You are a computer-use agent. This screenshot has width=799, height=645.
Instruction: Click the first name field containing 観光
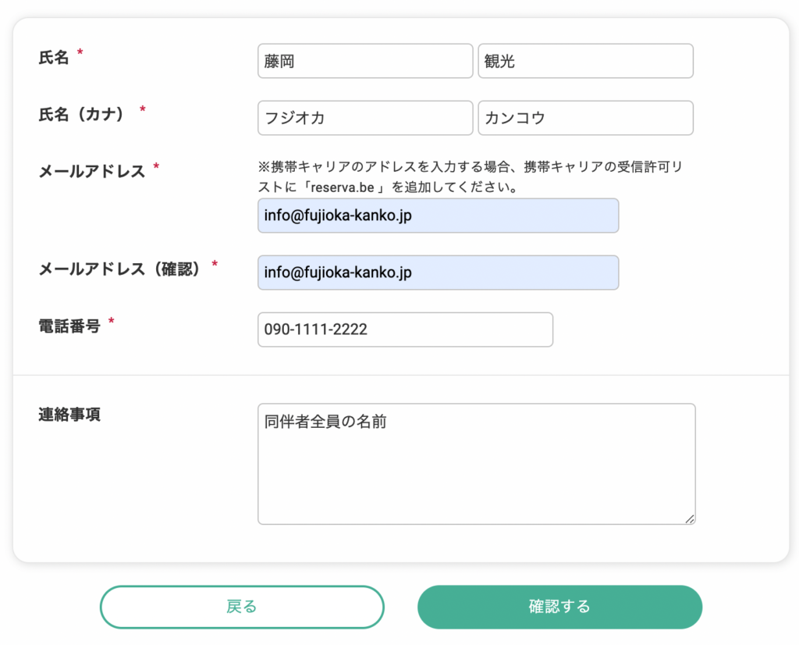pos(585,61)
